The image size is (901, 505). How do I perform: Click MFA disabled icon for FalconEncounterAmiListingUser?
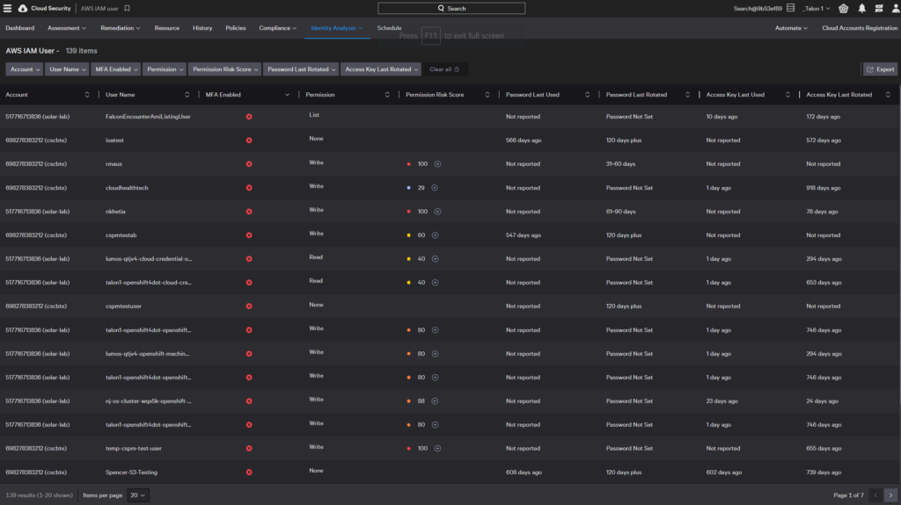(249, 117)
